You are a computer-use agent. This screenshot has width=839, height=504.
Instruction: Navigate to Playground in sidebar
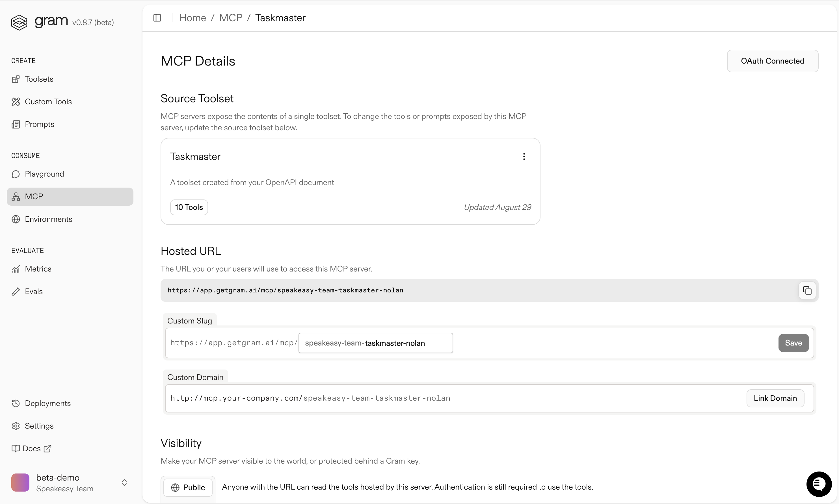pyautogui.click(x=44, y=174)
